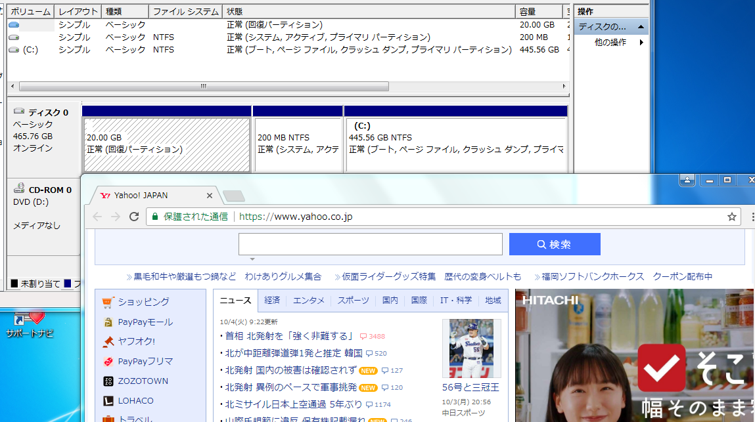Click the secure connection padlock icon
The width and height of the screenshot is (755, 422).
[x=155, y=217]
